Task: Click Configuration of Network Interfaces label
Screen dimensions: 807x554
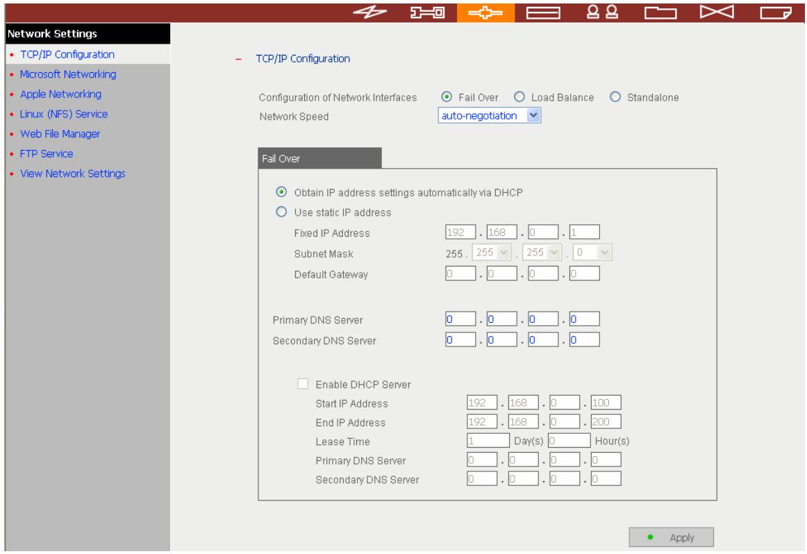Action: pos(338,97)
